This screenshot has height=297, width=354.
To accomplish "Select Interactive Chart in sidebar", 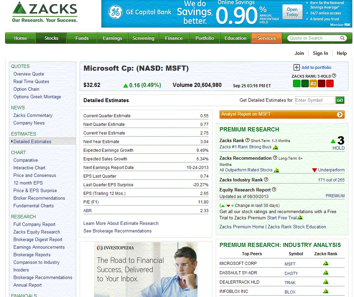I will coord(29,168).
